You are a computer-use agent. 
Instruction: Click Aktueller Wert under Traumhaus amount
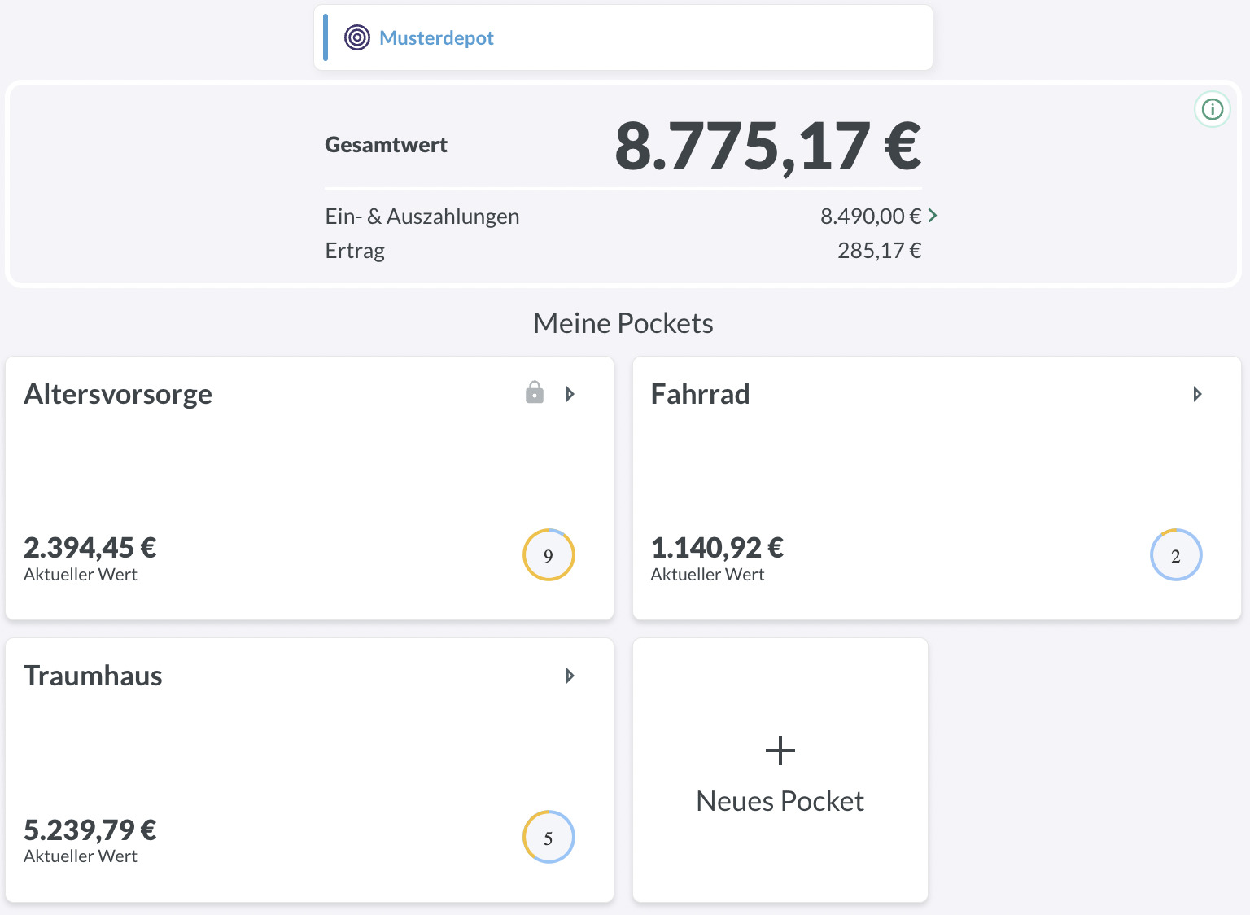pyautogui.click(x=81, y=856)
